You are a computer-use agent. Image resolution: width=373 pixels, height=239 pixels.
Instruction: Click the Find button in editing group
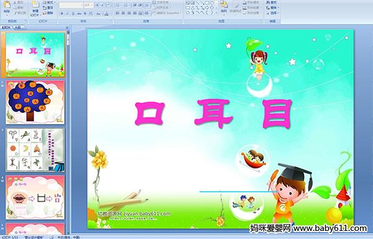pos(272,2)
